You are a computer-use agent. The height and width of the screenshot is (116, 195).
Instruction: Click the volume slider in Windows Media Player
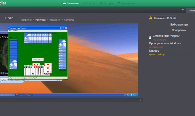[19, 80]
